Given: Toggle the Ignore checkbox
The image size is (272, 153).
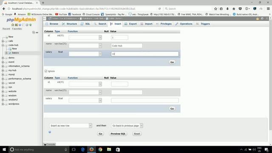Looking at the screenshot, I should 46,71.
